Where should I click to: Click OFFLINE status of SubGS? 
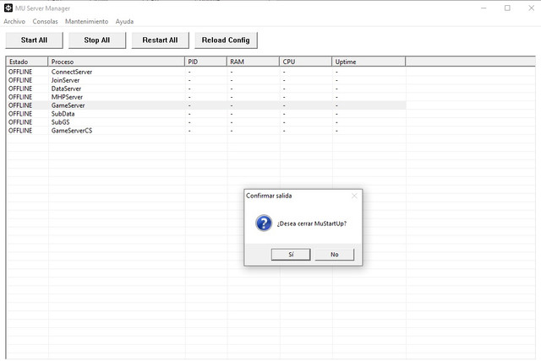20,122
